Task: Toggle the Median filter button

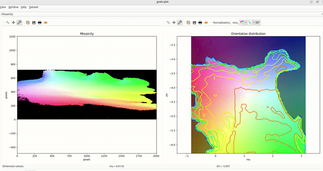Action: click(x=258, y=22)
